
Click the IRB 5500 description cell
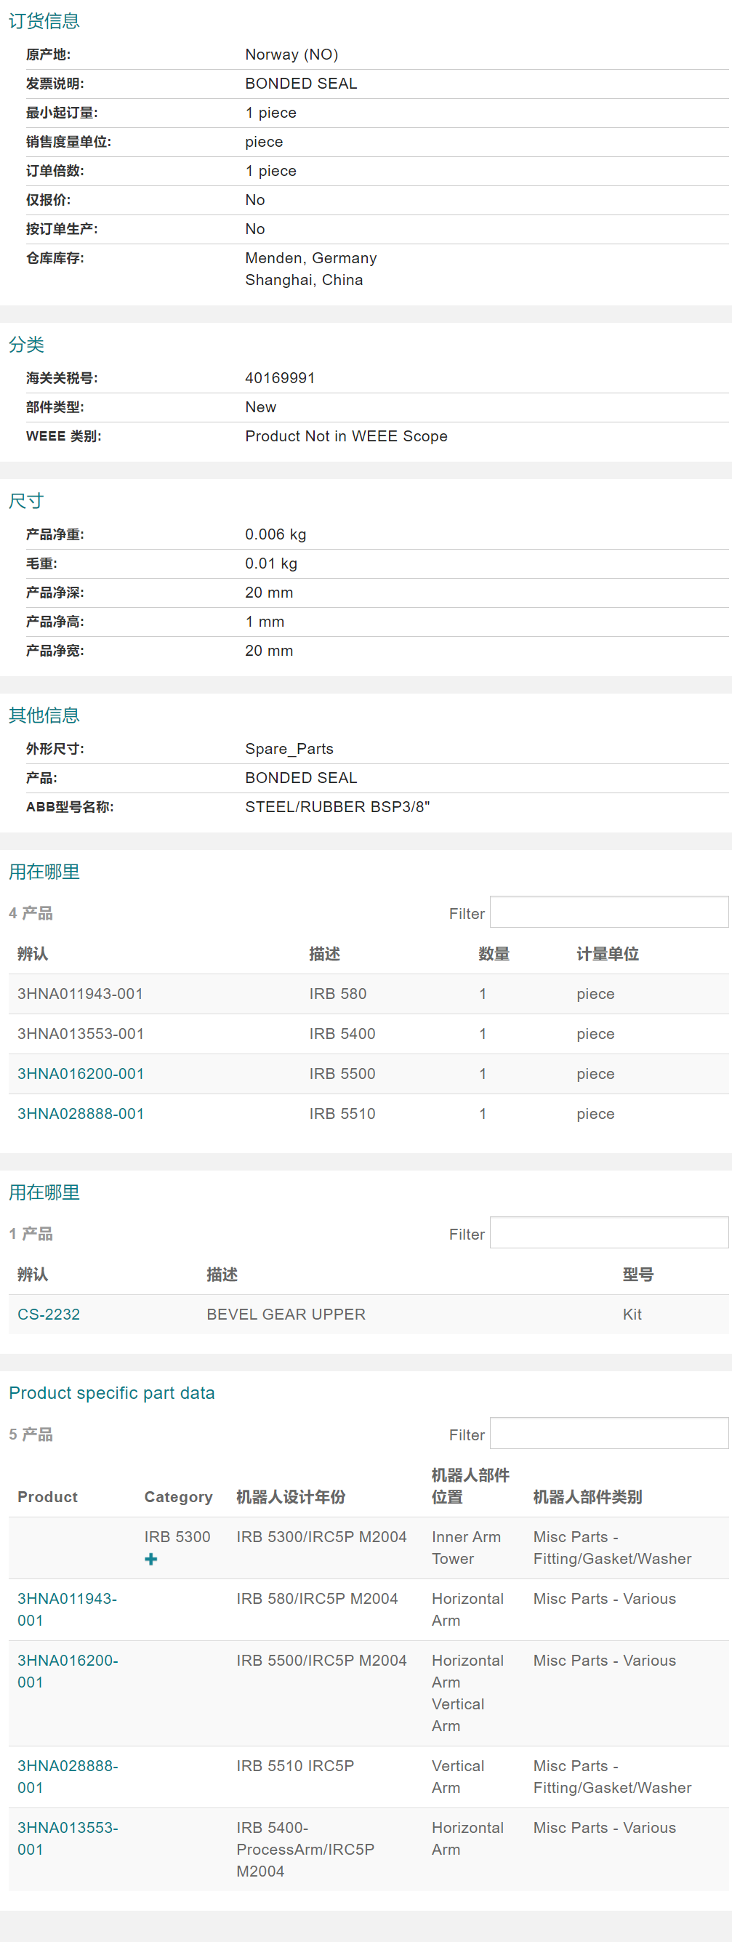tap(342, 1074)
